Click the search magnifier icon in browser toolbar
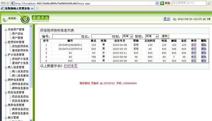Screen dimensions: 212x121 pyautogui.click(x=209, y=3)
